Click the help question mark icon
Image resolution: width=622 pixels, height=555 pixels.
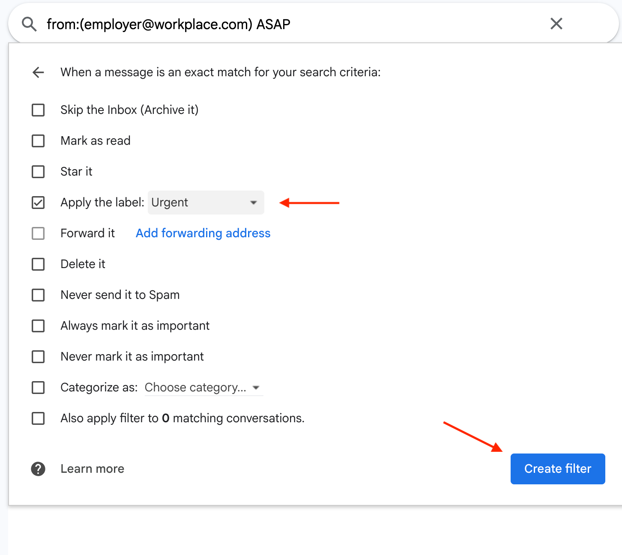38,469
